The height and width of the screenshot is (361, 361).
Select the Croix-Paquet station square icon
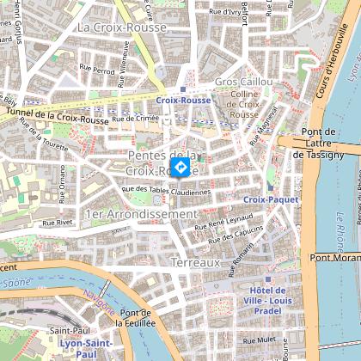click(271, 187)
